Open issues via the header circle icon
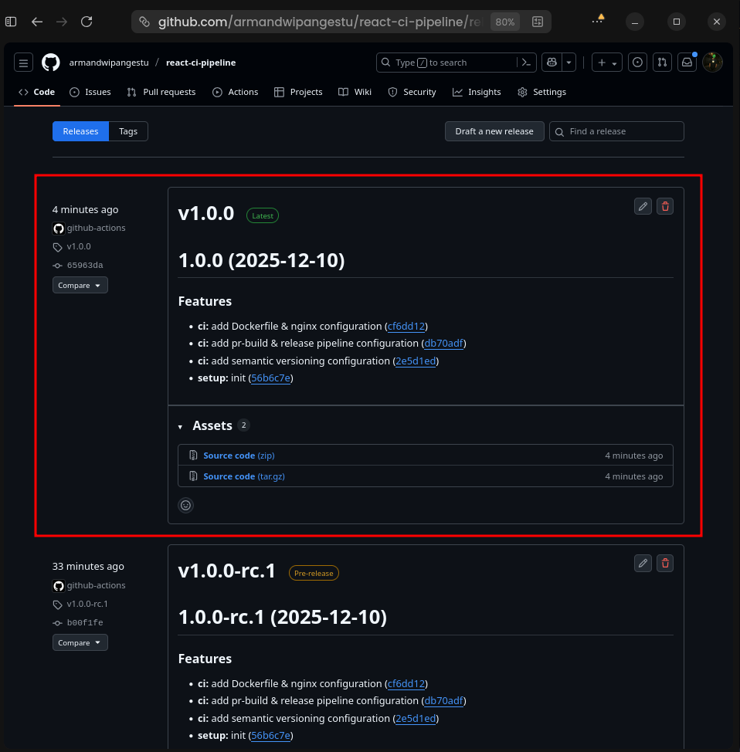This screenshot has height=752, width=740. click(637, 62)
